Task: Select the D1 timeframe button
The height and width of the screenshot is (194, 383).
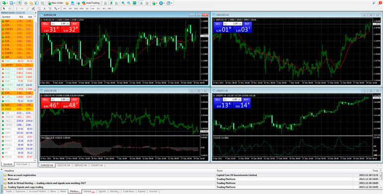Action: click(98, 8)
